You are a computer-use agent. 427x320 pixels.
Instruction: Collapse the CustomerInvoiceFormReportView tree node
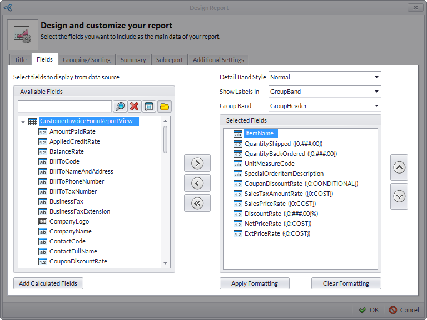coord(23,122)
